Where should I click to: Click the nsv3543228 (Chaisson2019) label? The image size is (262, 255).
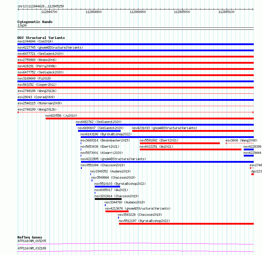click(x=140, y=215)
